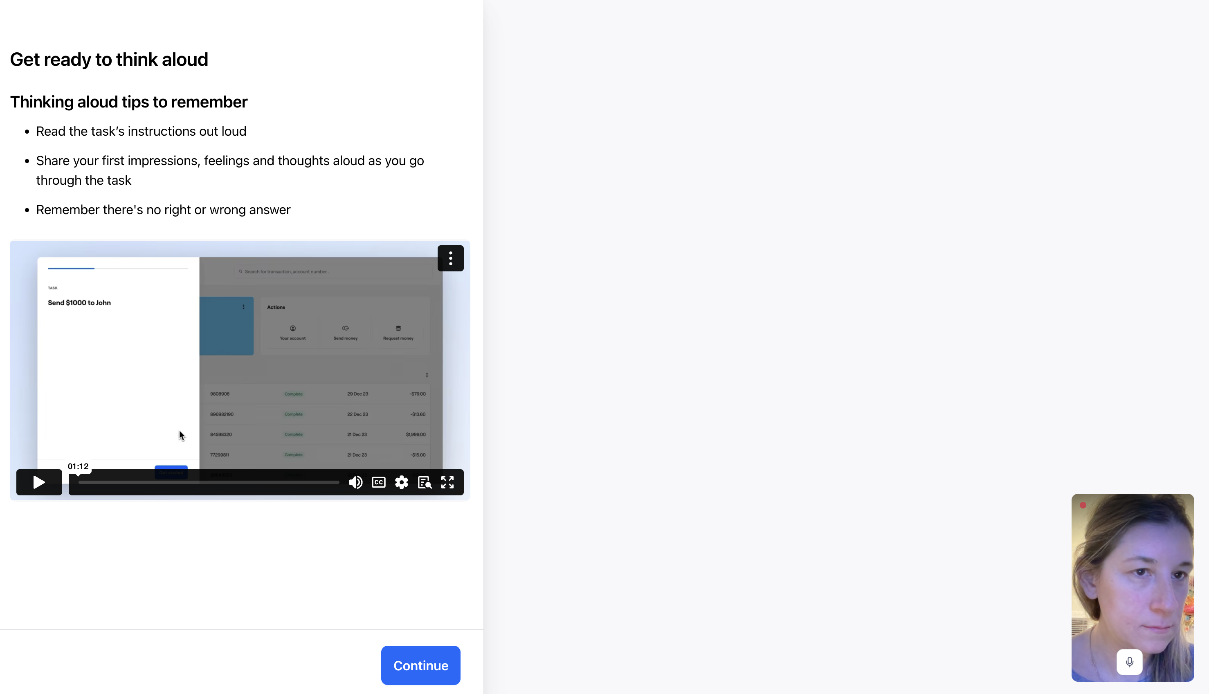Image resolution: width=1209 pixels, height=694 pixels.
Task: Click the webcam preview thumbnail
Action: coord(1132,572)
